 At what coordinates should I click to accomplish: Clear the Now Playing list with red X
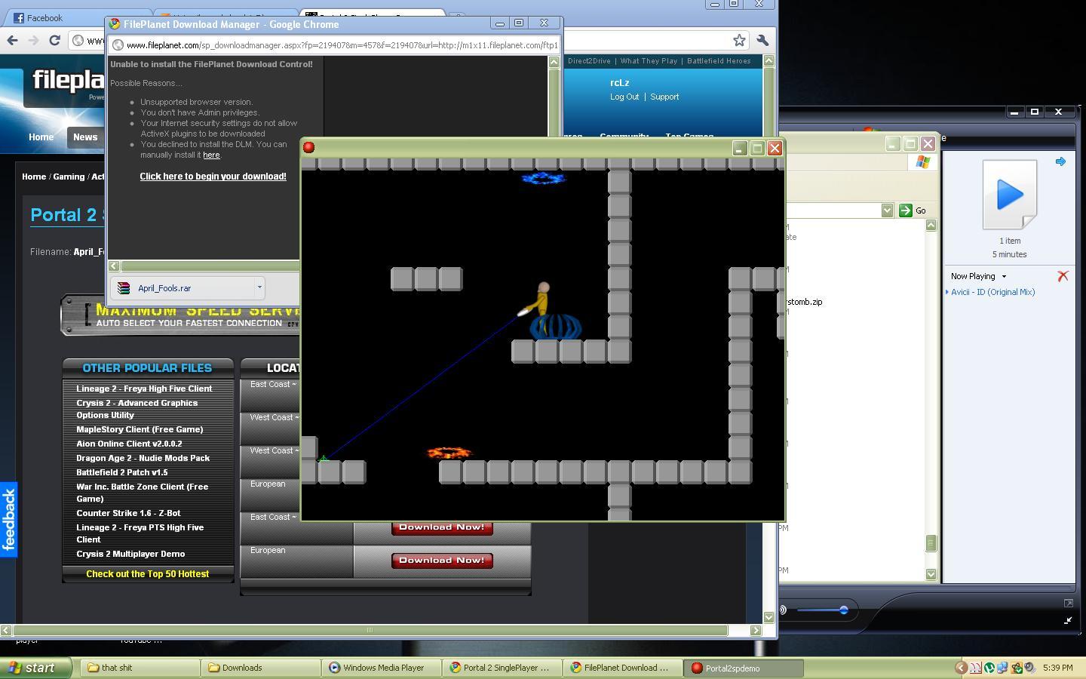(x=1063, y=276)
